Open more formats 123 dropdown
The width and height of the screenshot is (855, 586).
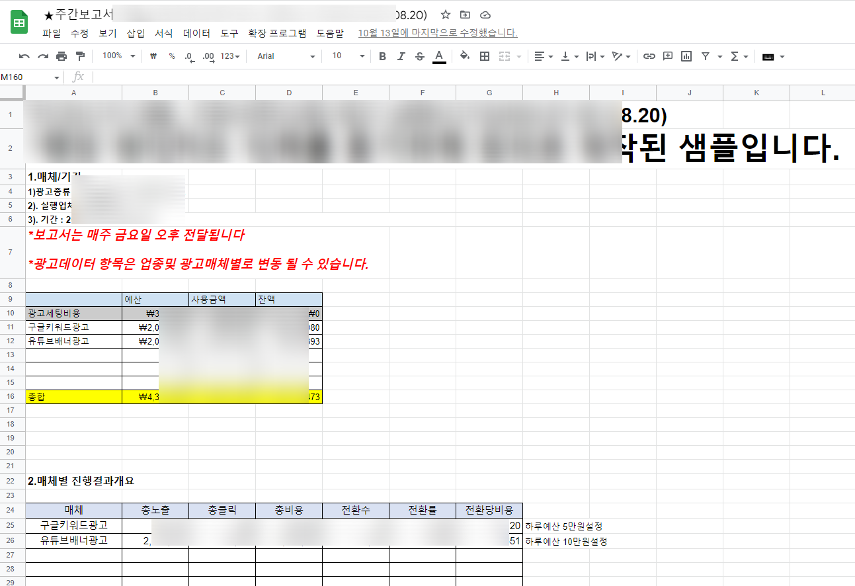[229, 56]
